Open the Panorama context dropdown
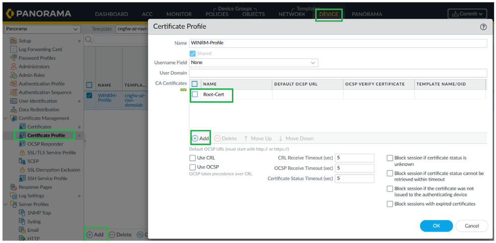This screenshot has height=243, width=496. [x=42, y=29]
